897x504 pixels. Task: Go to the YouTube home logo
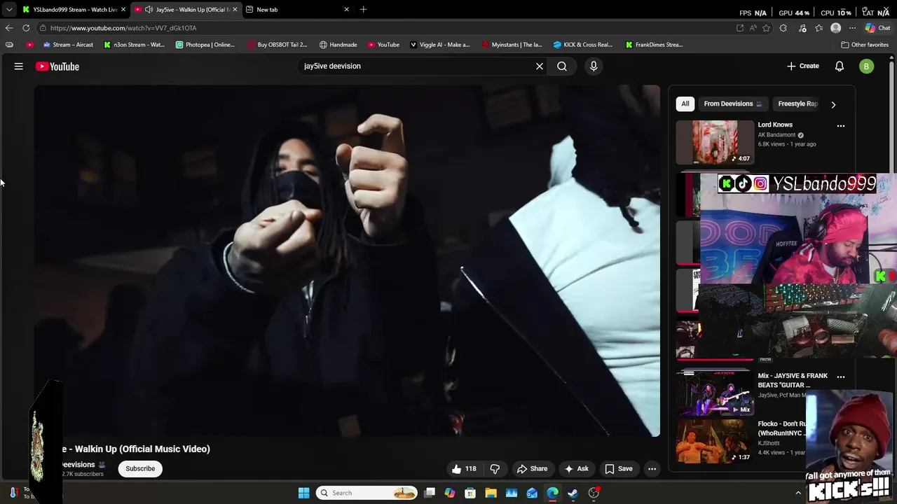[x=57, y=66]
